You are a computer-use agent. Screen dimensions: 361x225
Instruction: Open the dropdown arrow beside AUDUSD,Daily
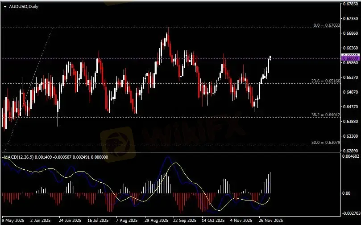coord(5,6)
